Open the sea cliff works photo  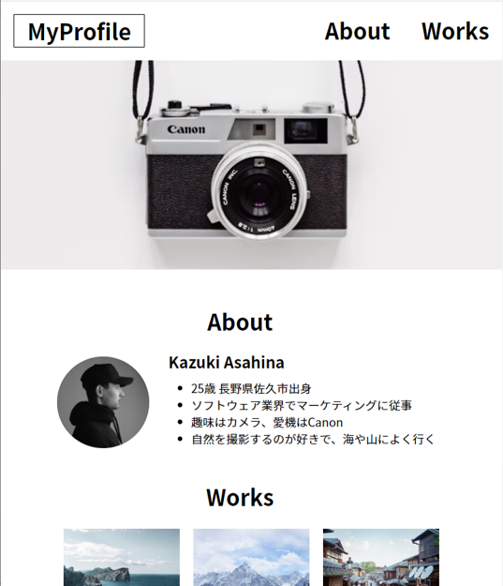(x=122, y=557)
